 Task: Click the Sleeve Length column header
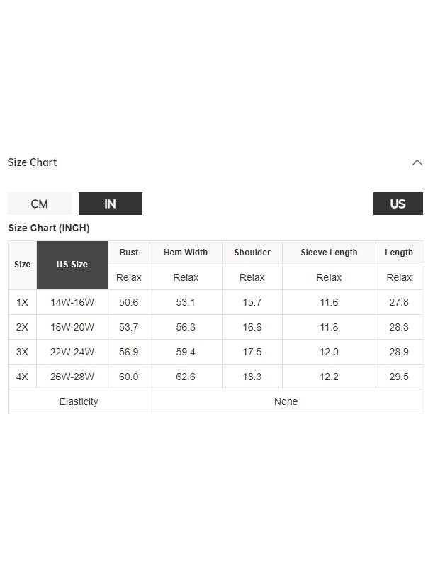click(x=329, y=253)
